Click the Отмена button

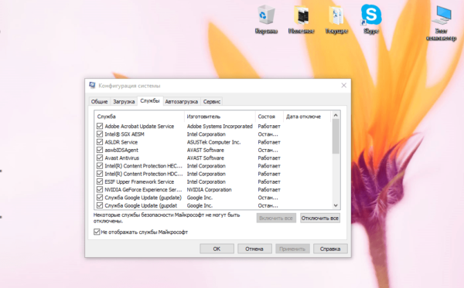click(x=254, y=249)
